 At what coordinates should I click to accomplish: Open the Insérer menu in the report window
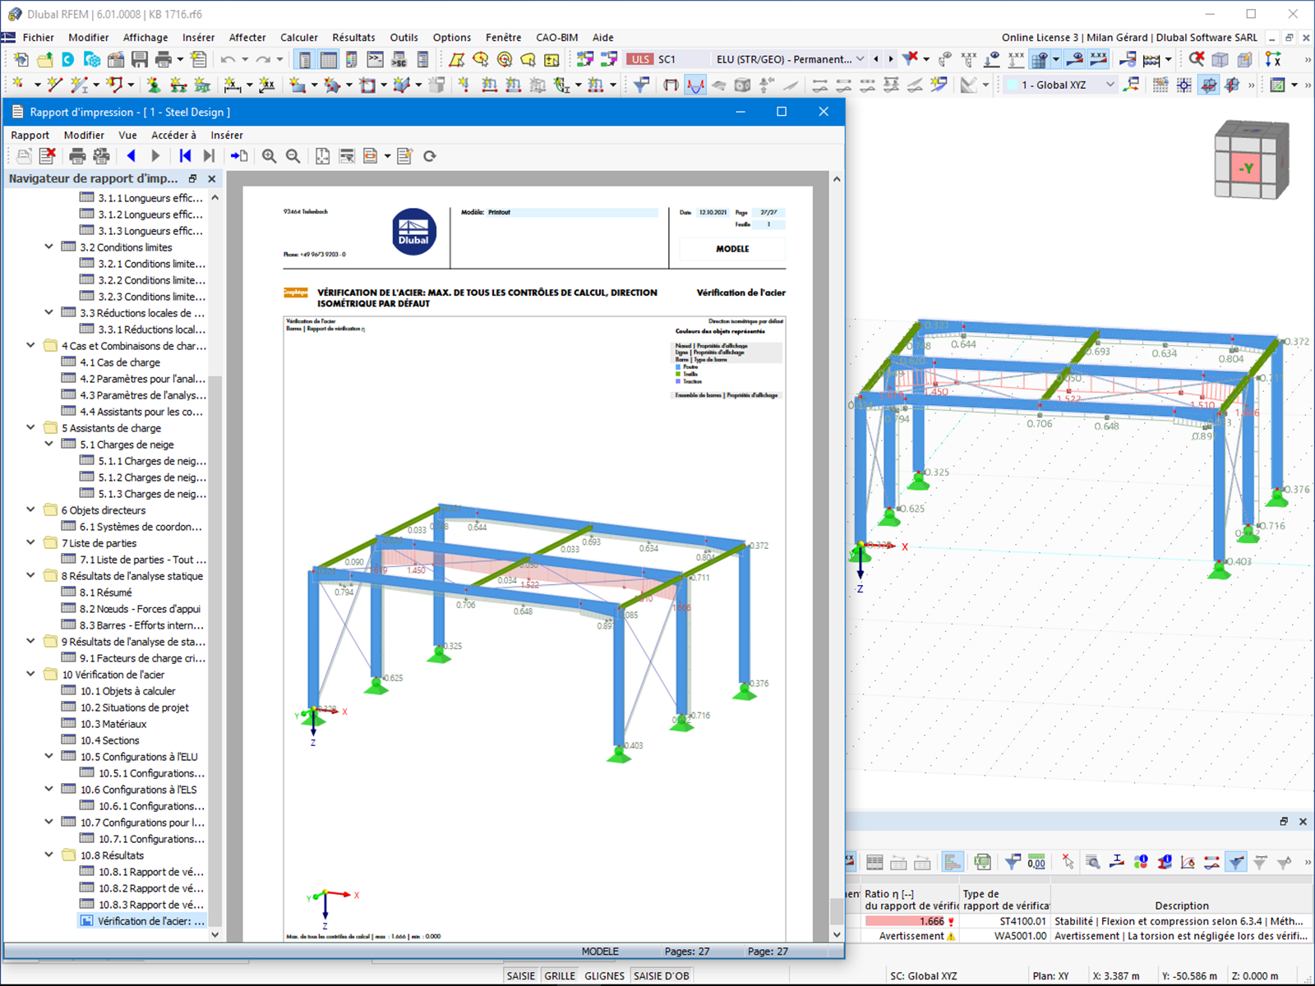pyautogui.click(x=226, y=135)
